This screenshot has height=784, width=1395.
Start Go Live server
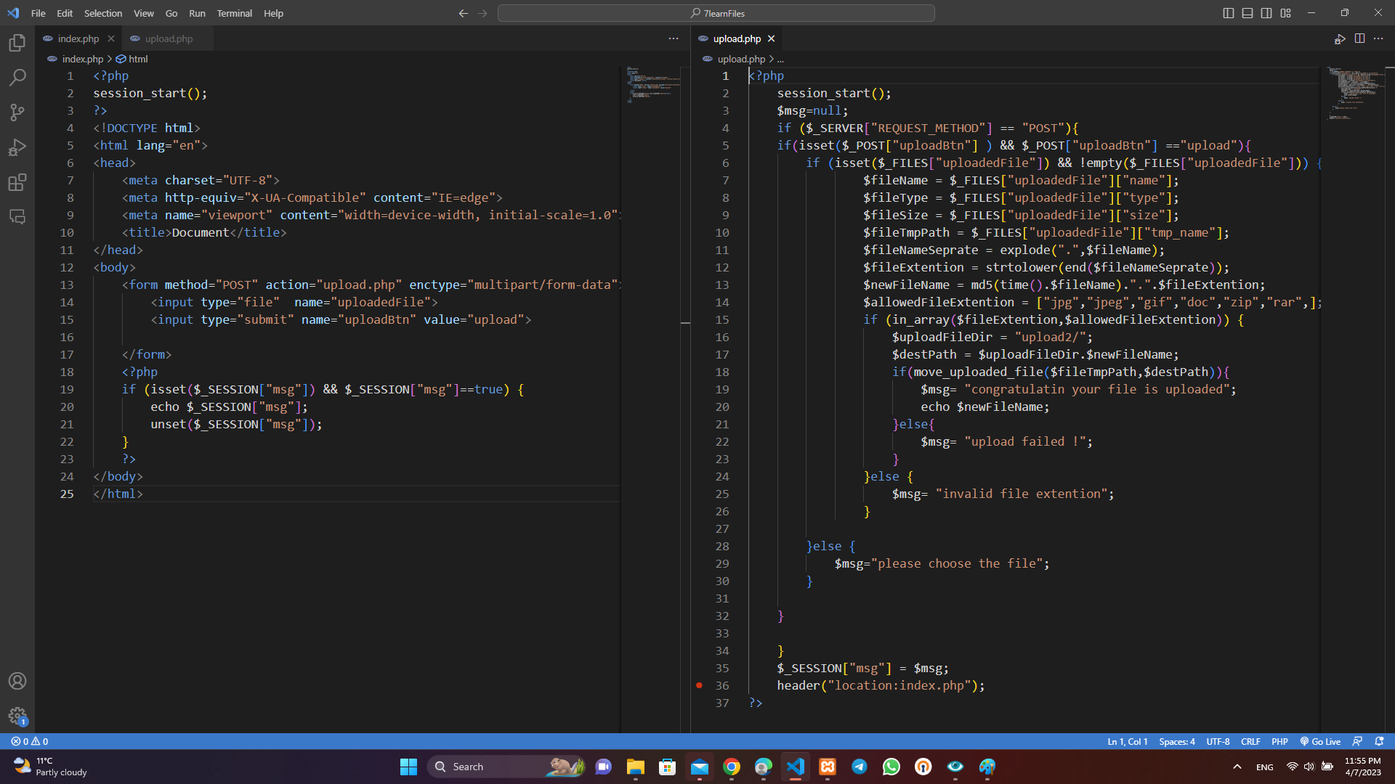[1320, 741]
